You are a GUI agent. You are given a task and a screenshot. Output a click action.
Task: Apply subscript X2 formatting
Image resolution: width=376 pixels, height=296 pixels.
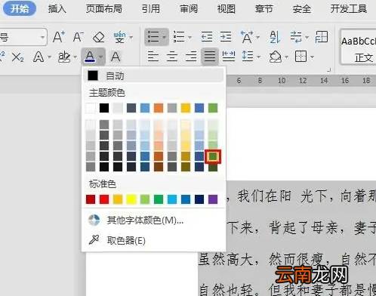(17, 57)
